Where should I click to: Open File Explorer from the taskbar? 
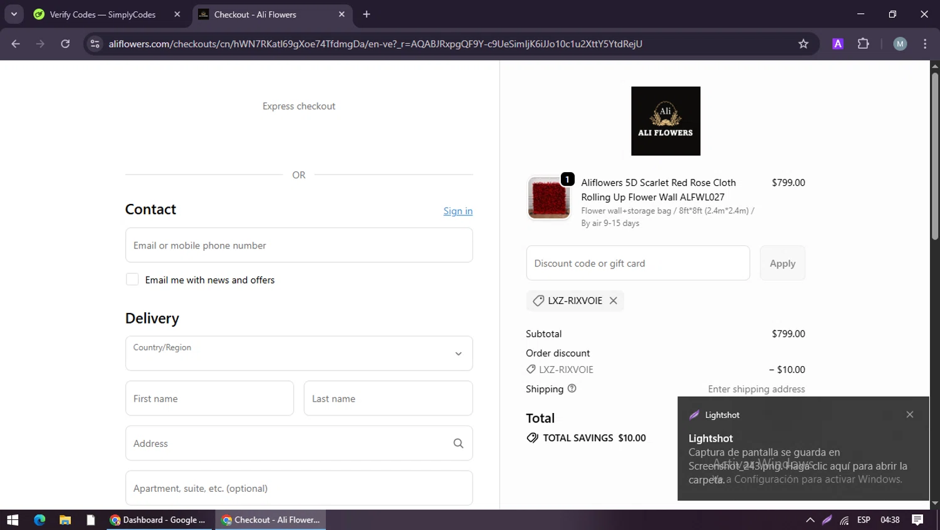pyautogui.click(x=65, y=520)
